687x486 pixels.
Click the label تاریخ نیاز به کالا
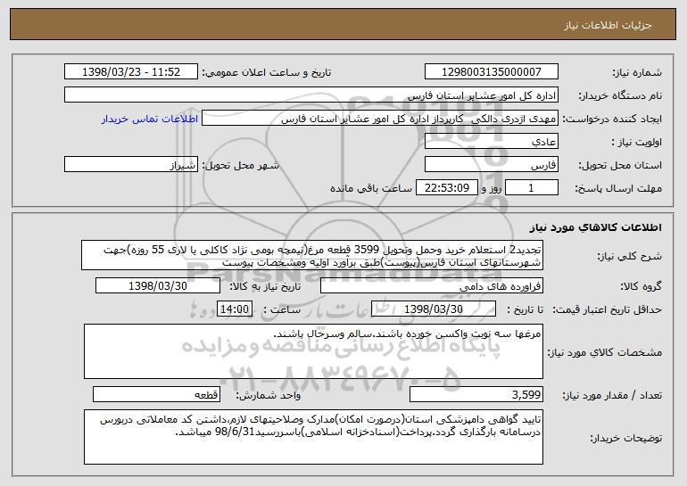click(265, 286)
